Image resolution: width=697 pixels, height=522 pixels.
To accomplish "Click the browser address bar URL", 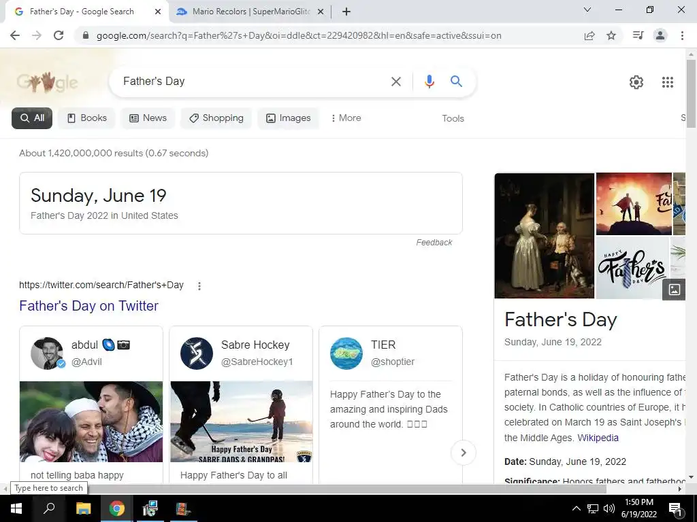I will click(299, 35).
